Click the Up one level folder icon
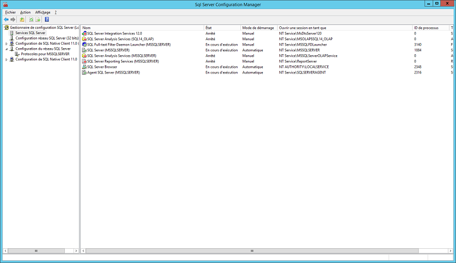Viewport: 456px width, 263px height. (22, 19)
